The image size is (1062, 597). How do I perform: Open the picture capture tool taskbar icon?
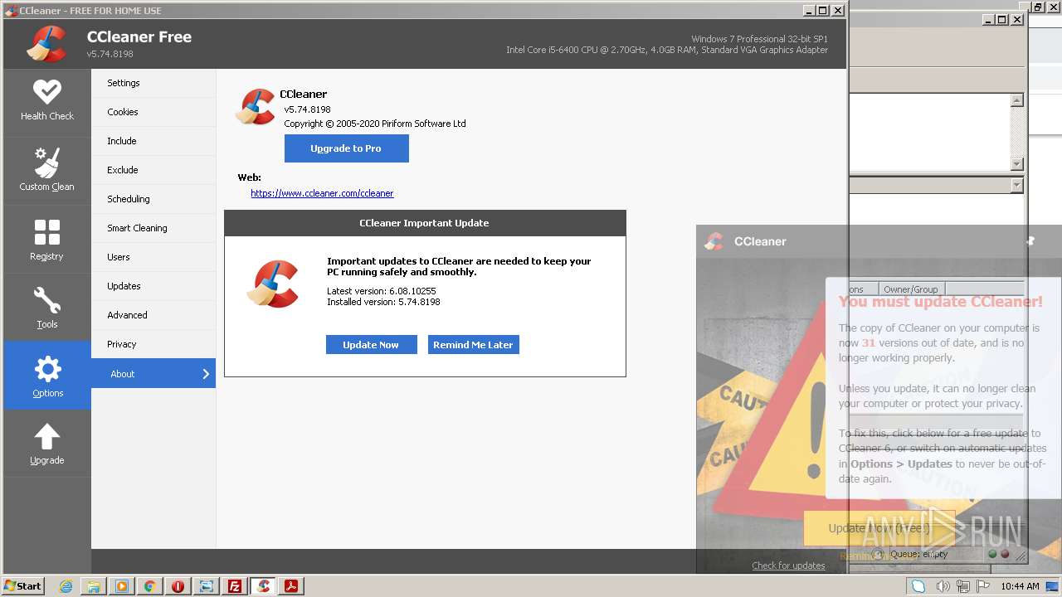pos(207,586)
